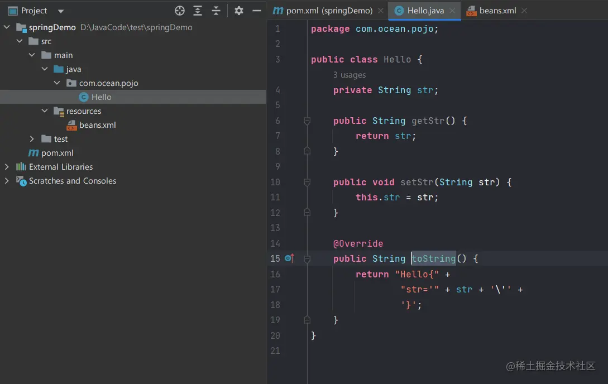Select External Libraries row

(x=133, y=167)
